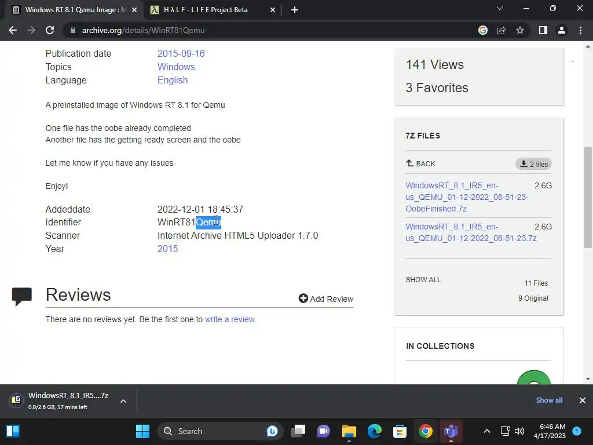The width and height of the screenshot is (593, 445).
Task: Open Task View on the taskbar
Action: coord(298,431)
